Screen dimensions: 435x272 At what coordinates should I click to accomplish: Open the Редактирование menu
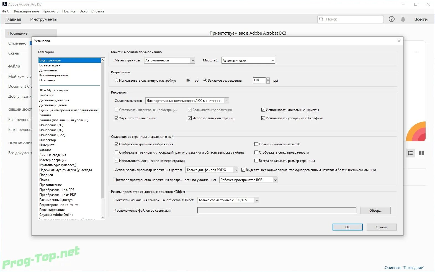coord(26,11)
